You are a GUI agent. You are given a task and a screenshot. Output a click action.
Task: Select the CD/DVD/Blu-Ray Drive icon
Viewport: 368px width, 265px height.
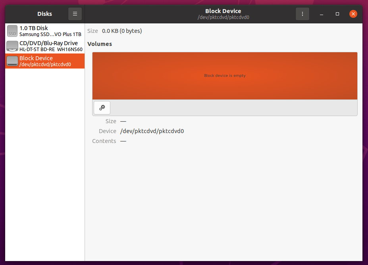(12, 46)
